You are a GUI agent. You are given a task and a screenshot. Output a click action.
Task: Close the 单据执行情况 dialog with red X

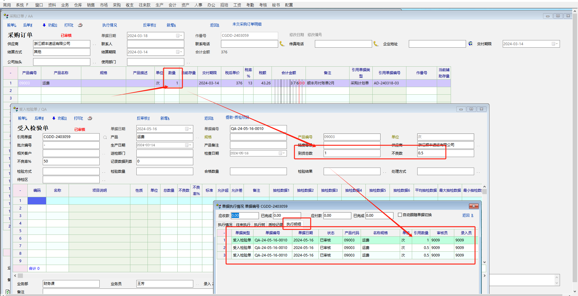[474, 206]
